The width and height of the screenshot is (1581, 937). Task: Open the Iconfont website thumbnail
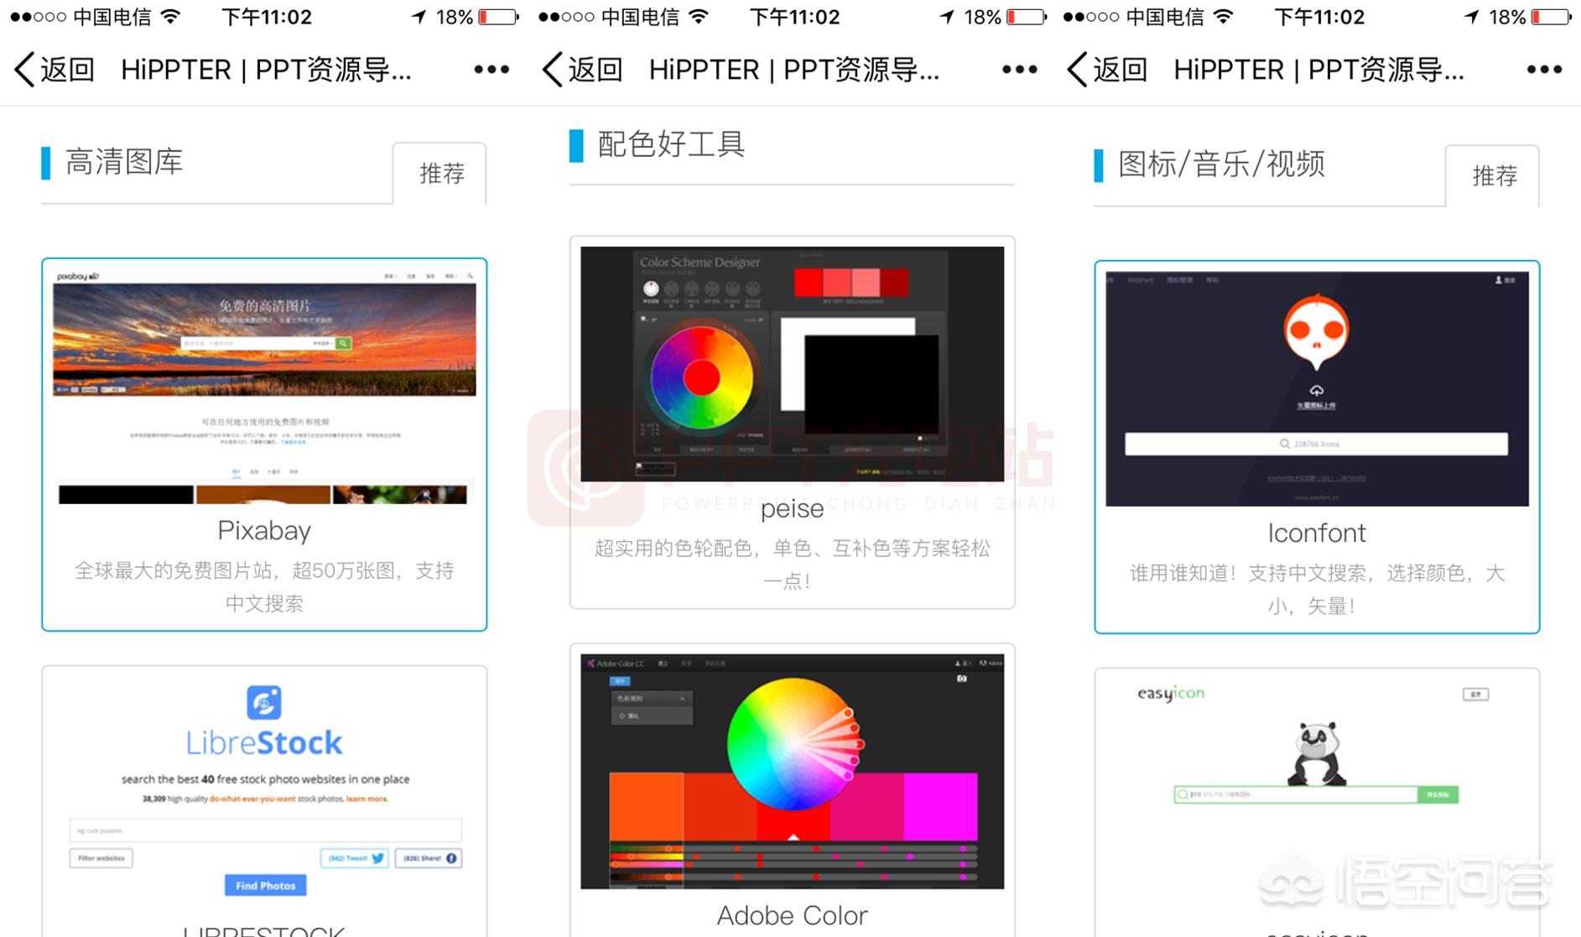1317,388
